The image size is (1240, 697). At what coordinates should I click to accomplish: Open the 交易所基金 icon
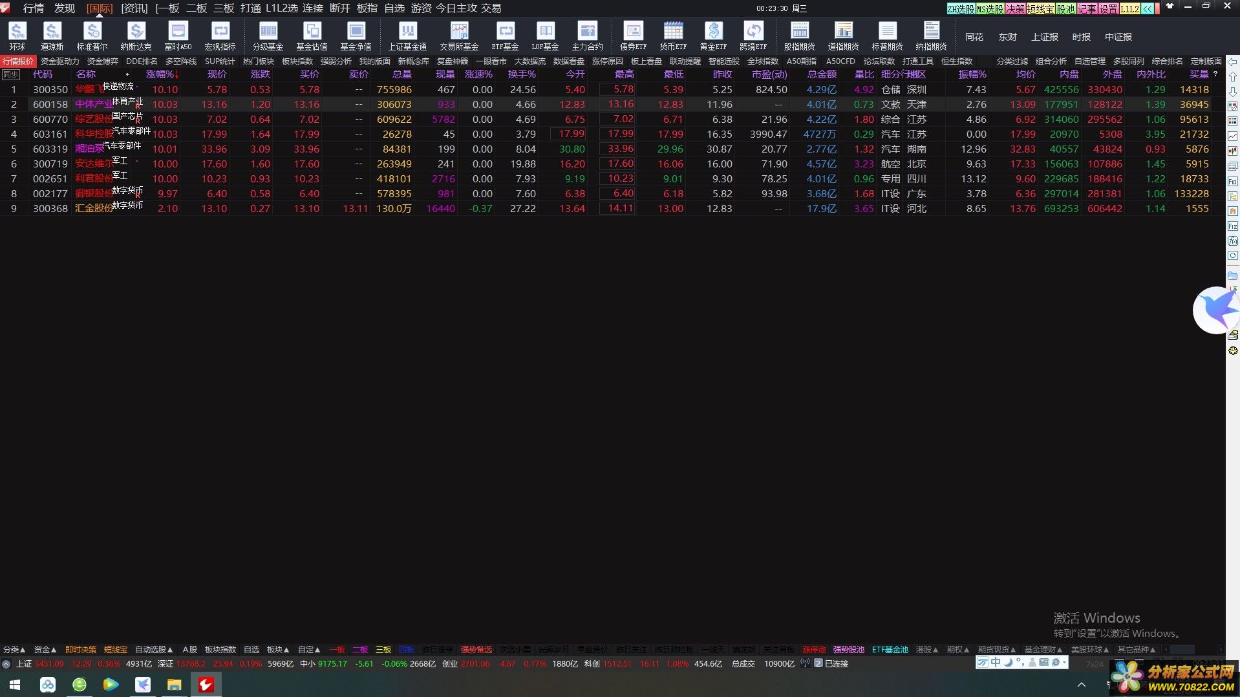460,36
